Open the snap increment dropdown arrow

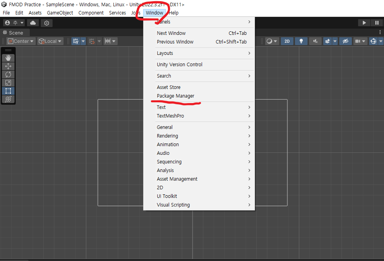click(114, 41)
